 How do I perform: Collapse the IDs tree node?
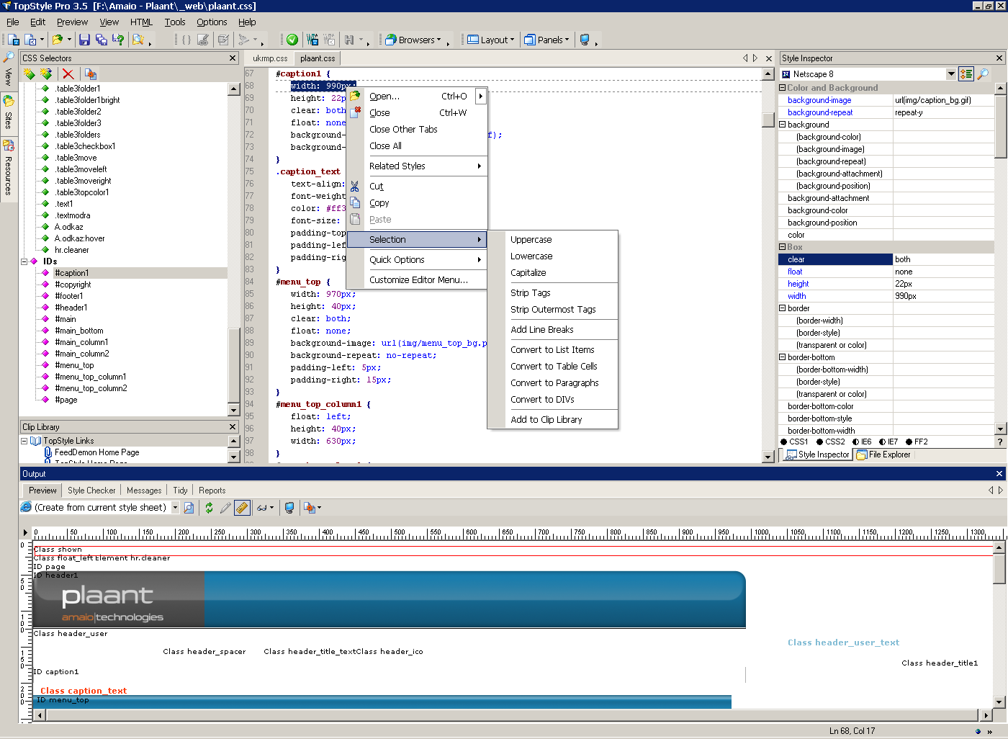click(24, 261)
